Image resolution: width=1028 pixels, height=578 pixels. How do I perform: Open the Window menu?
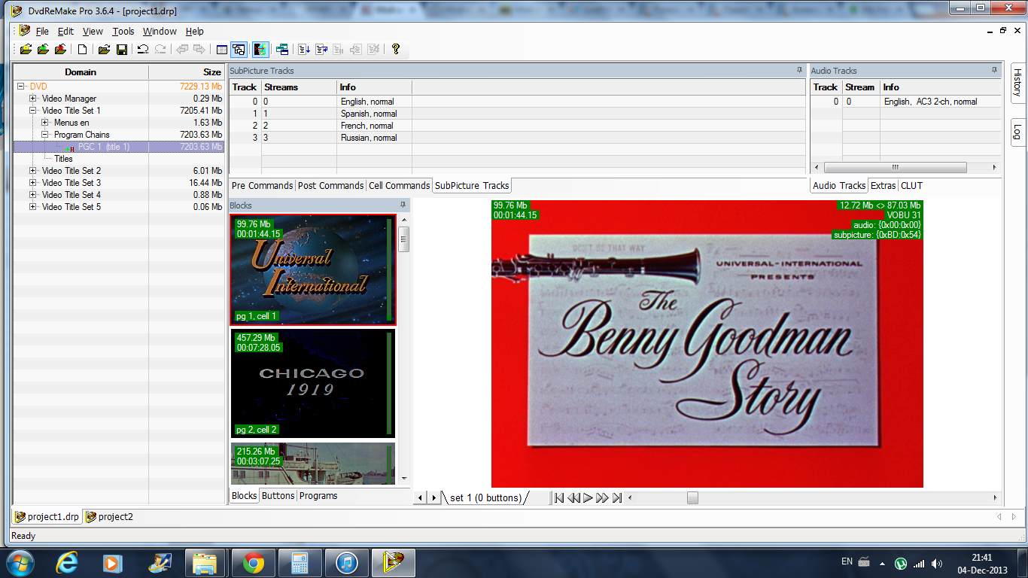coord(160,32)
